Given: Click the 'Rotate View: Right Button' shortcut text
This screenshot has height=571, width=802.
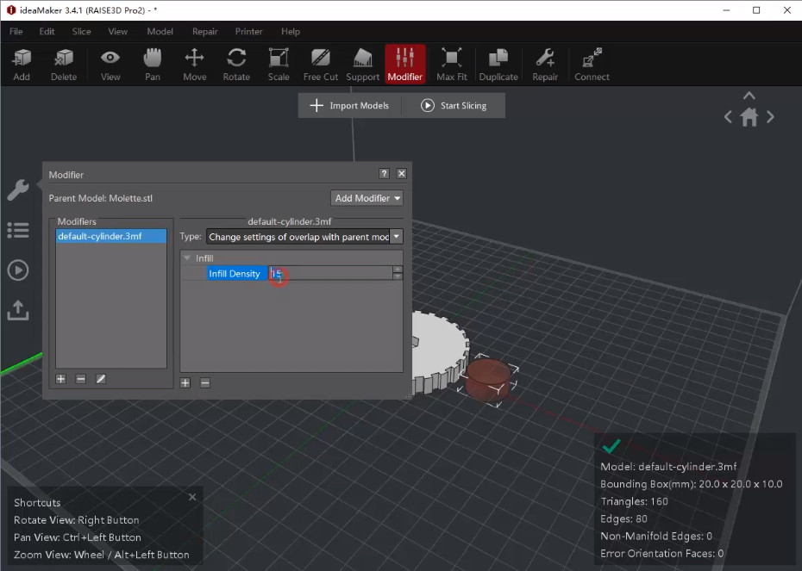Looking at the screenshot, I should pyautogui.click(x=76, y=520).
